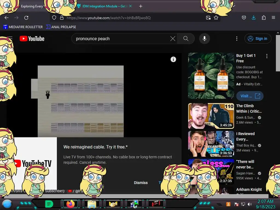Viewport: 280px width, 210px height.
Task: Open the MEDIAFIRE ROULETTER bookmark
Action: 23,27
